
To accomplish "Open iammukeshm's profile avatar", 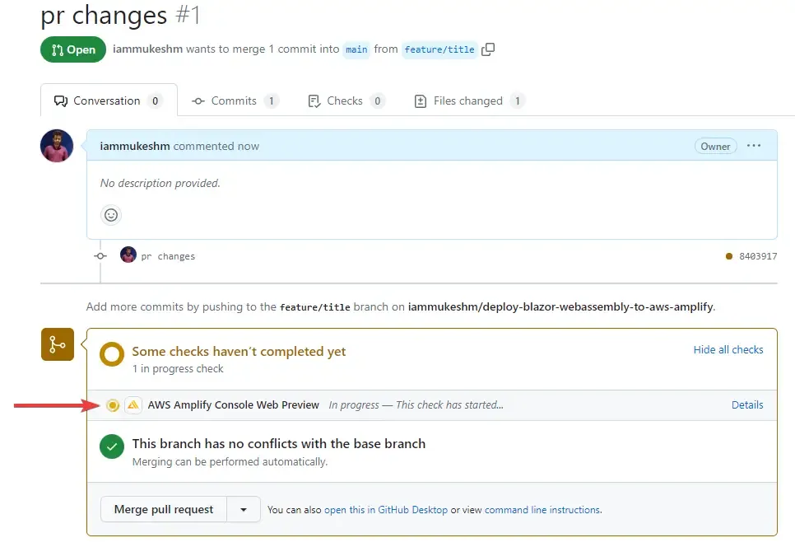I will (x=56, y=146).
